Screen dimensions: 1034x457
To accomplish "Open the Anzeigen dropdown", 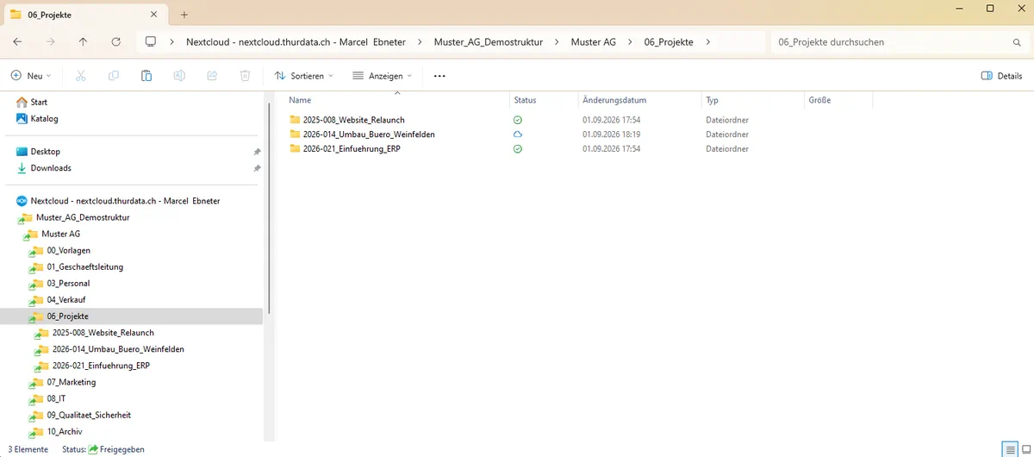I will click(x=383, y=76).
